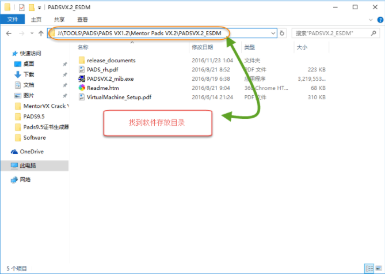Click the 223 KB size cell
Viewport: 385px width, 274px height.
point(317,70)
